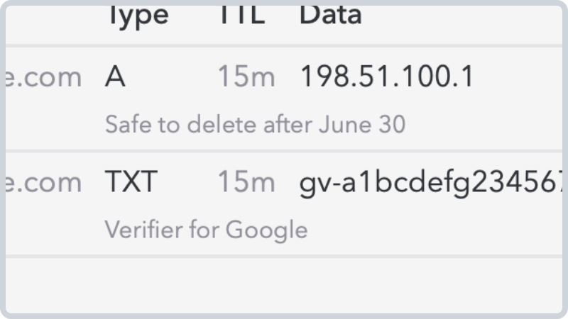
Task: Select the TXT record type cell
Action: click(131, 181)
